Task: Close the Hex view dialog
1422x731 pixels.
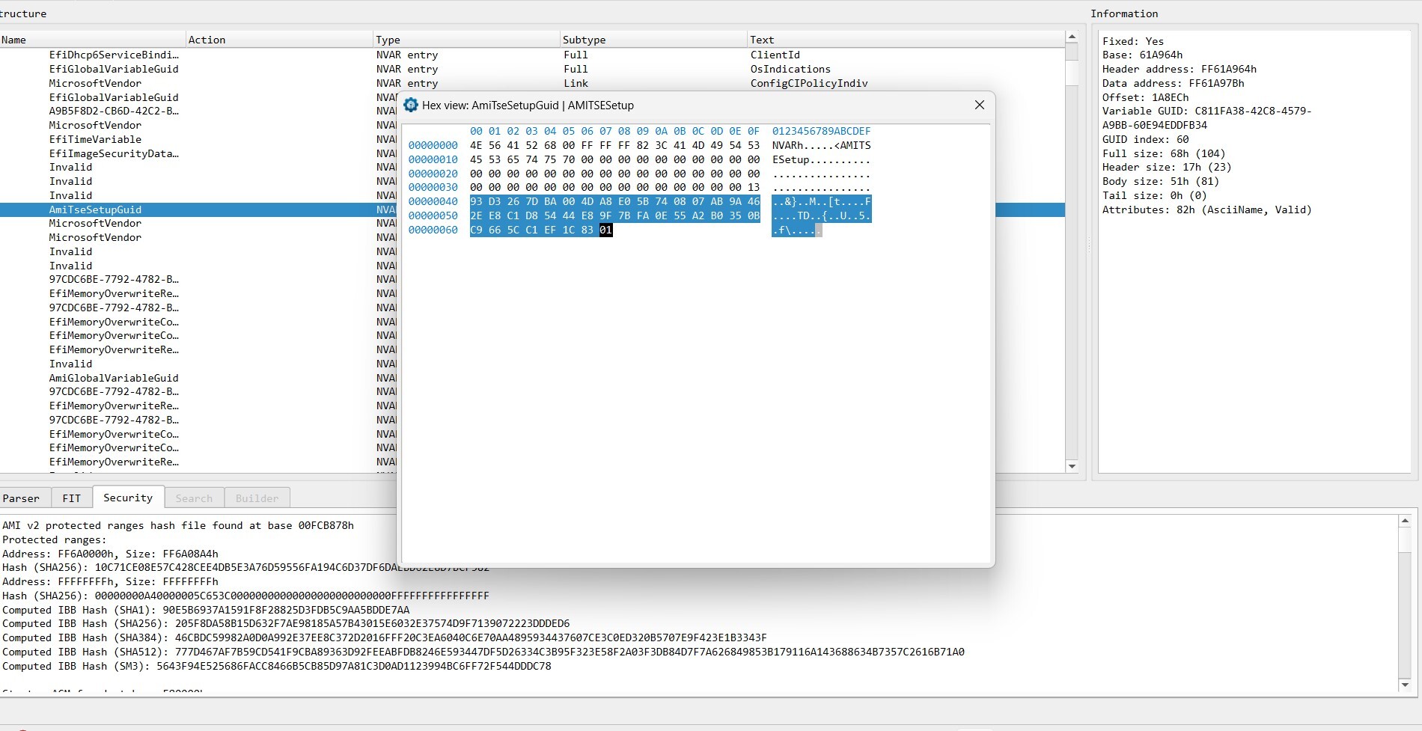Action: coord(979,105)
